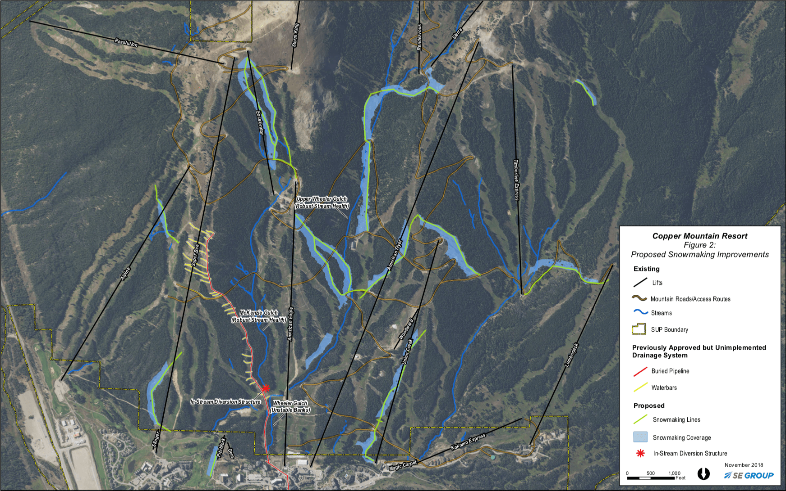Click the 'Existing' legend heading
786x491 pixels.
pyautogui.click(x=647, y=269)
